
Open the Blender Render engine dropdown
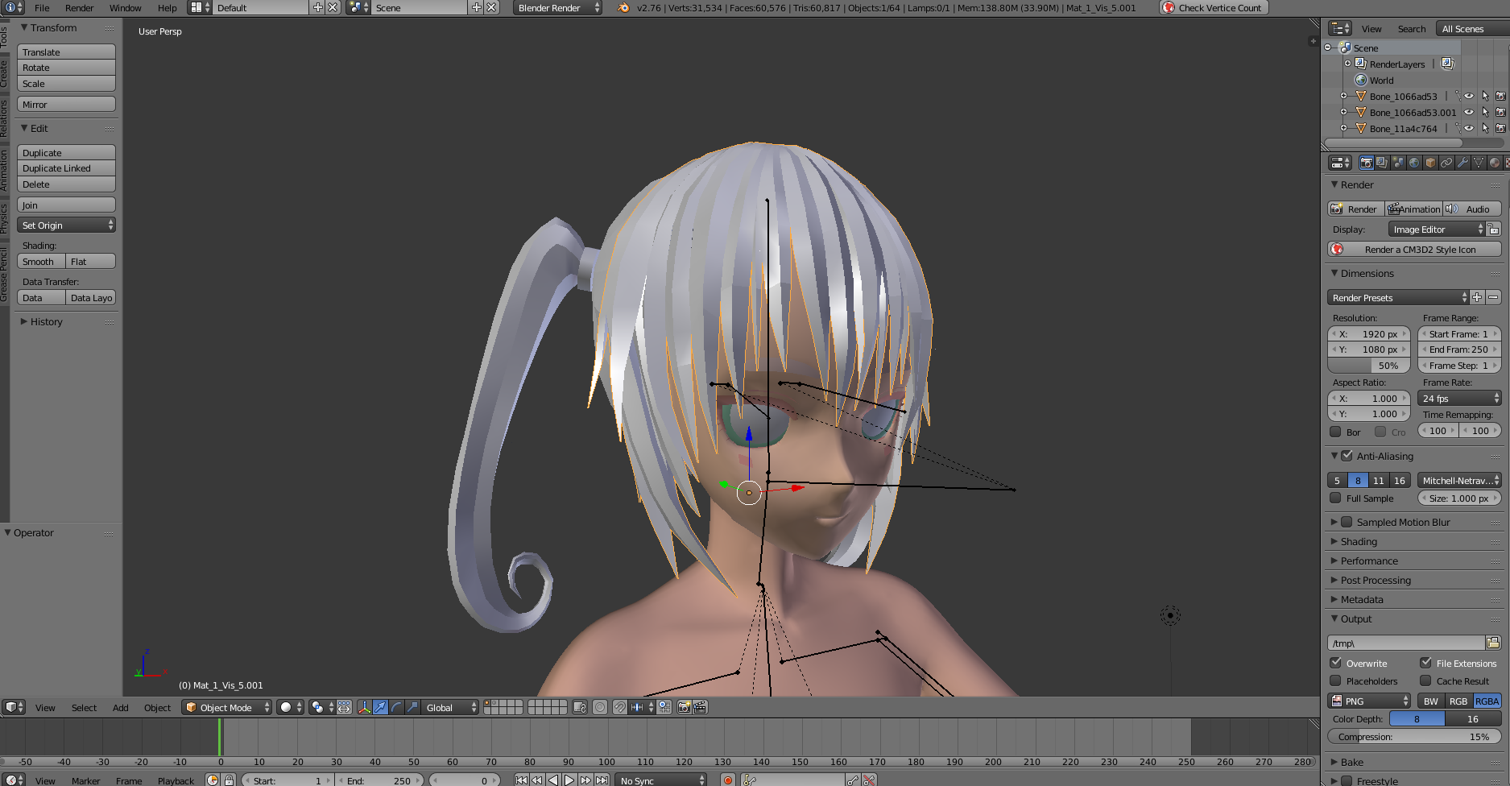[x=557, y=7]
